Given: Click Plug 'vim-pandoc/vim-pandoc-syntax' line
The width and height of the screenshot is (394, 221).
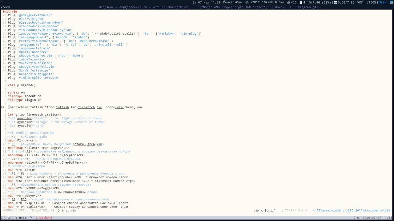Looking at the screenshot, I should click(x=40, y=30).
